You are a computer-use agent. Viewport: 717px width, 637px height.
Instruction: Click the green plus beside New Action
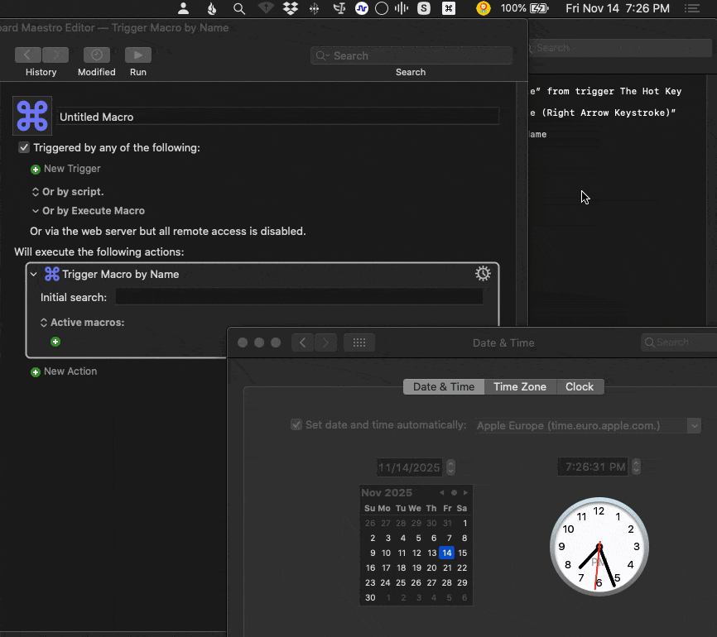coord(36,372)
